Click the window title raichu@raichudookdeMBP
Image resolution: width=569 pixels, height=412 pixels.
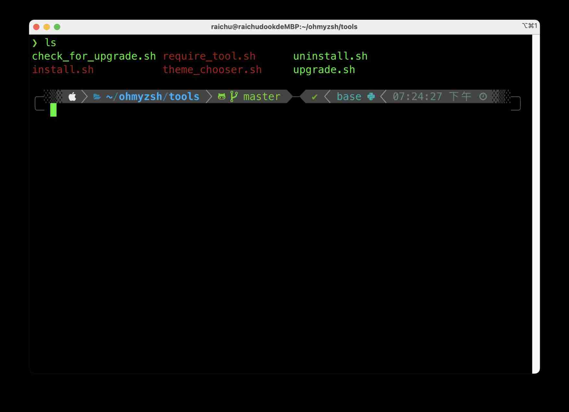284,27
